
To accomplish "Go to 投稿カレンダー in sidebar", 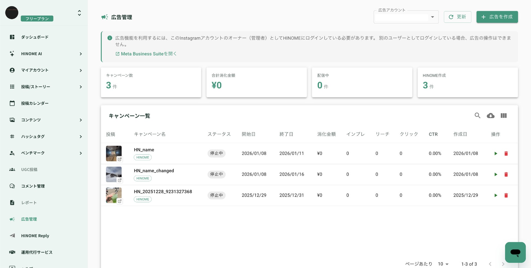I will pos(35,103).
